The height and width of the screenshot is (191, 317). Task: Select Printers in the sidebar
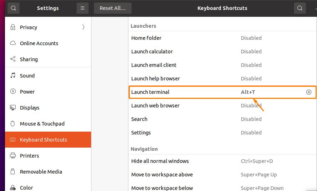point(29,156)
